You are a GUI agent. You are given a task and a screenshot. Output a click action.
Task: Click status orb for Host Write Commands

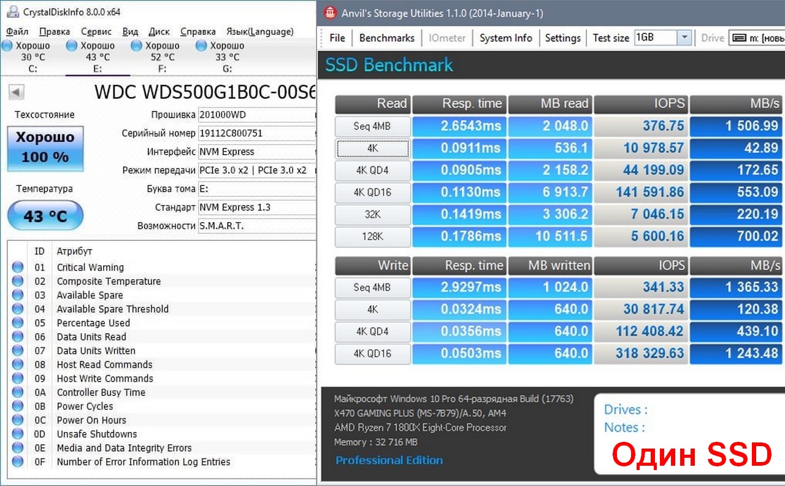18,378
